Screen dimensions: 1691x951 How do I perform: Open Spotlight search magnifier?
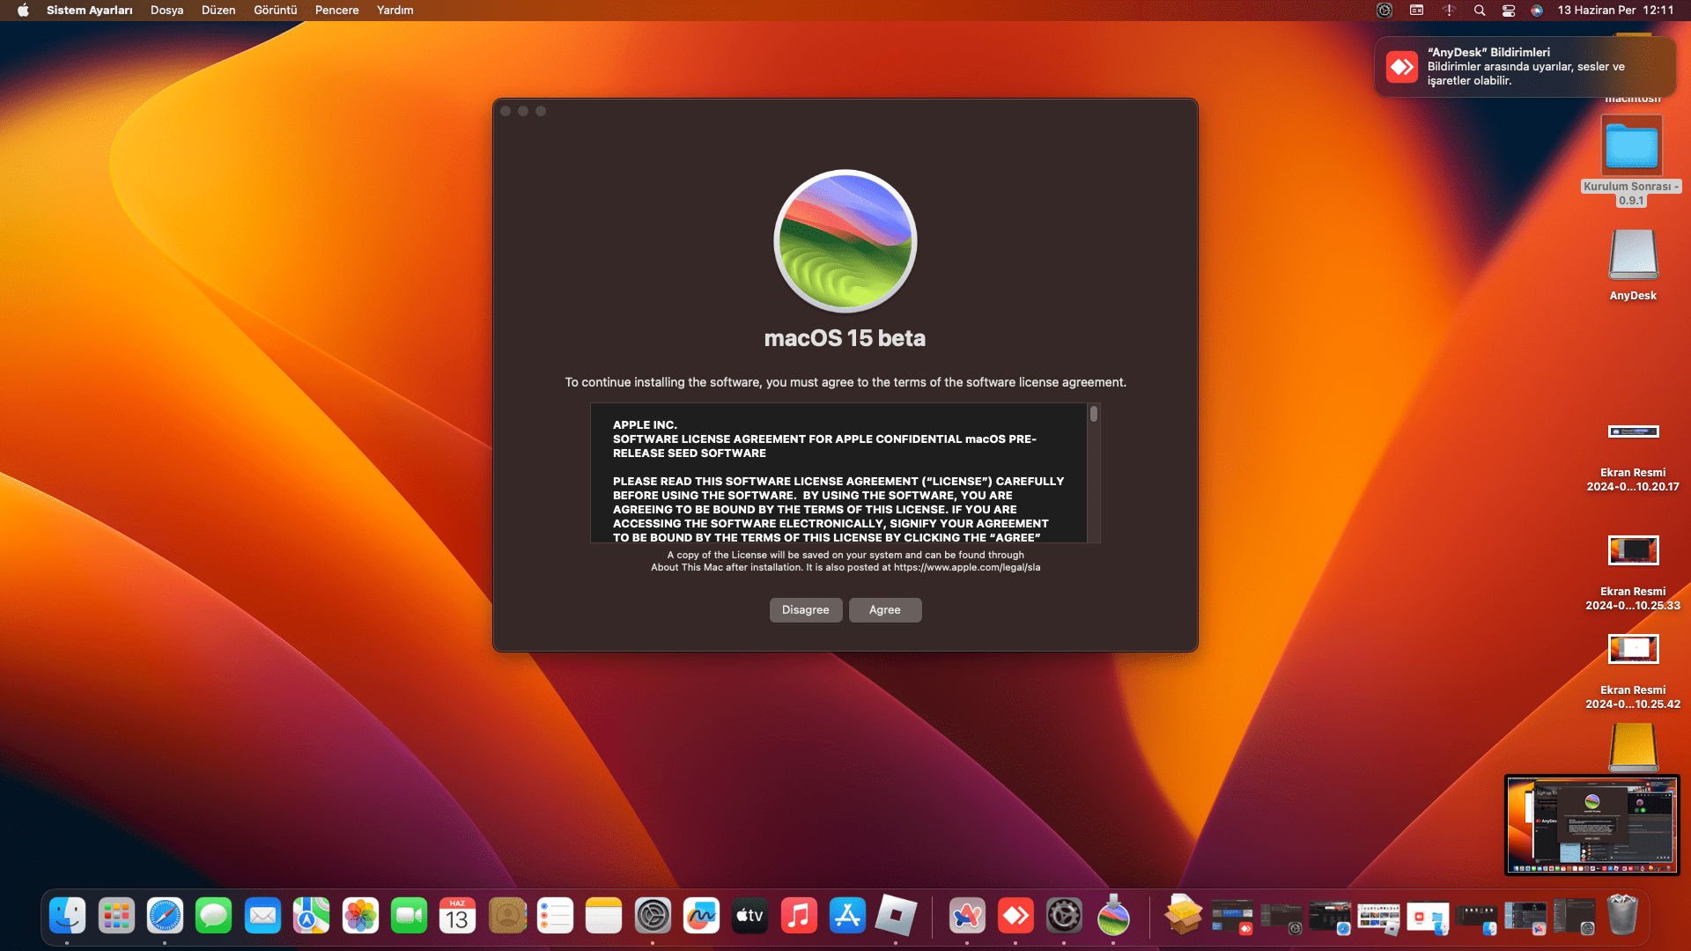coord(1480,11)
